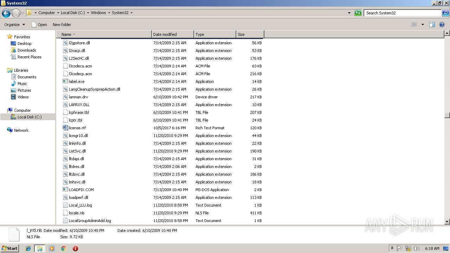Sort by Type column header
This screenshot has height=253, width=450.
(x=215, y=34)
